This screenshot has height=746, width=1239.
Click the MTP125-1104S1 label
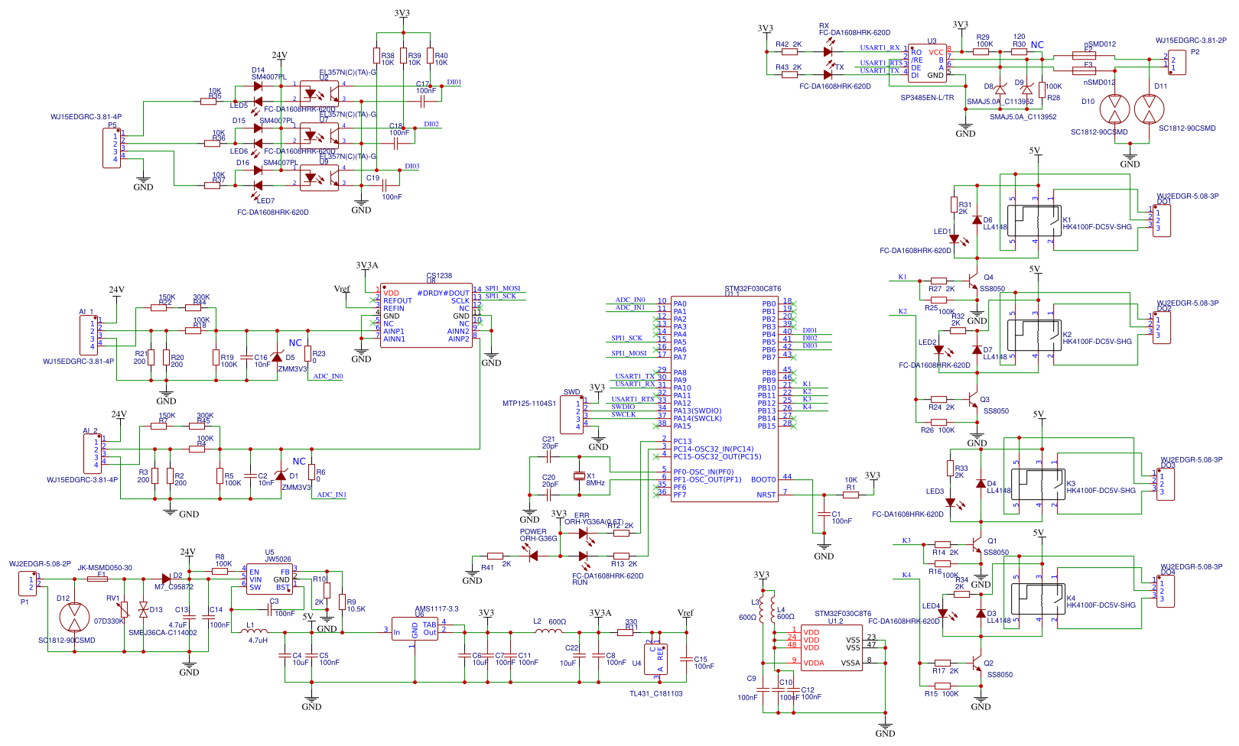[x=529, y=404]
